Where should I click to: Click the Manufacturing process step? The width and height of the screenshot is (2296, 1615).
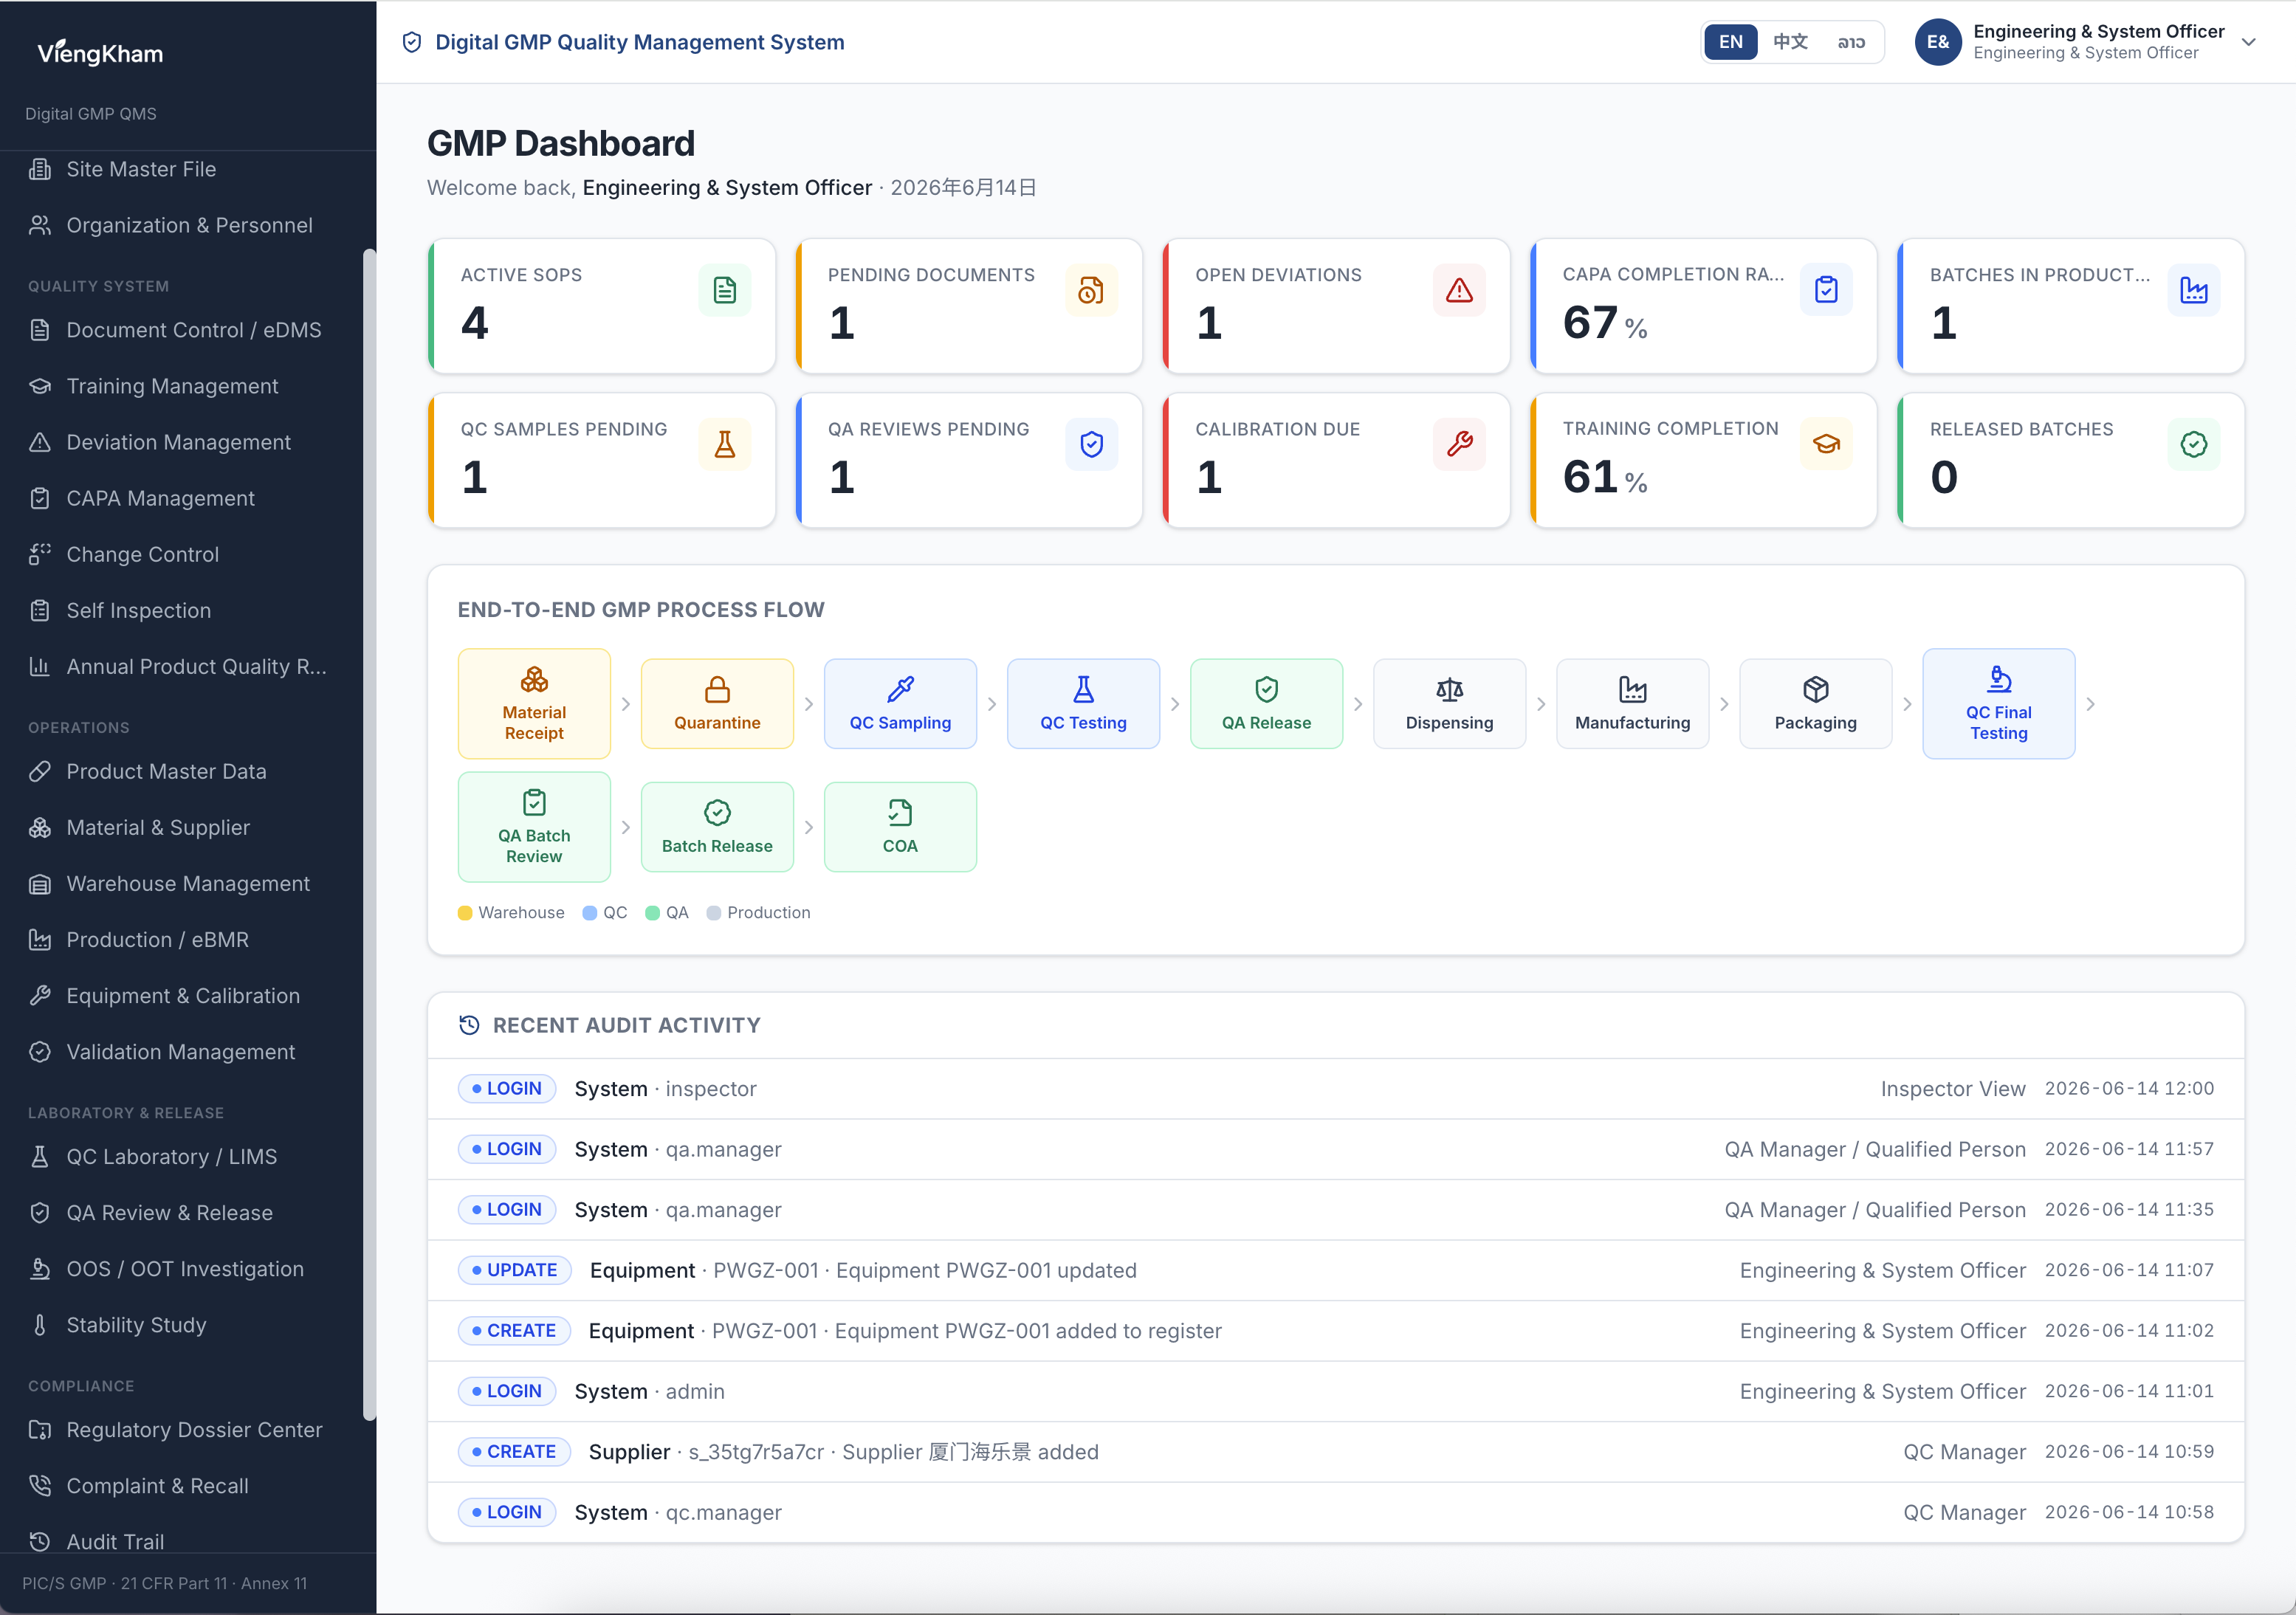point(1632,704)
